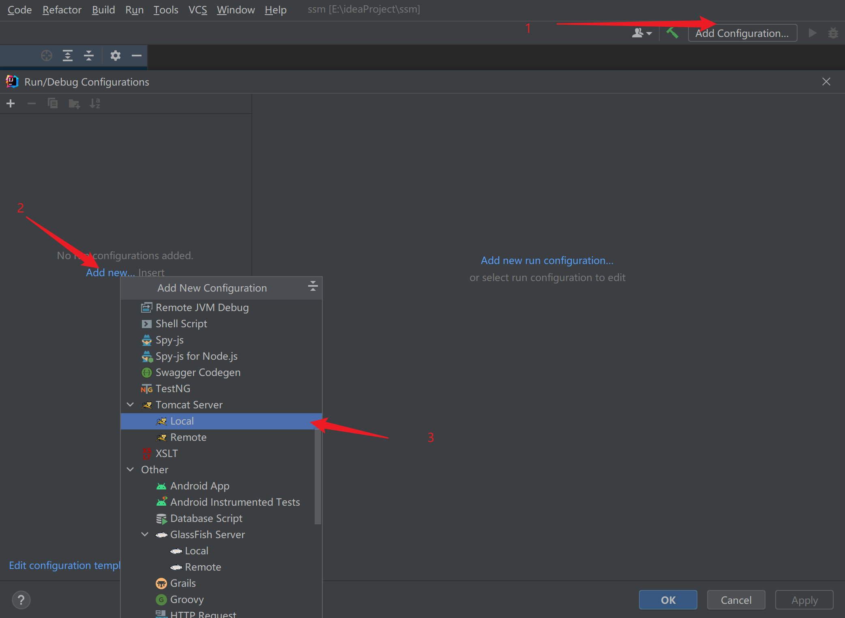Screen dimensions: 845x618
Task: Click the hide tool window minus icon
Action: click(x=137, y=56)
